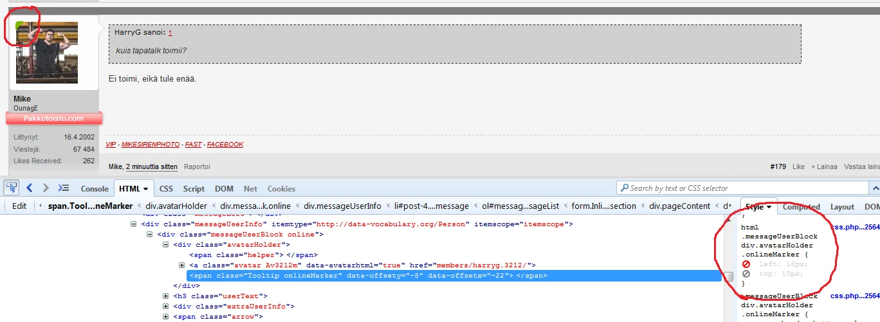Click the green online marker on avatar
Viewport: 880px width, 322px height.
[x=20, y=26]
